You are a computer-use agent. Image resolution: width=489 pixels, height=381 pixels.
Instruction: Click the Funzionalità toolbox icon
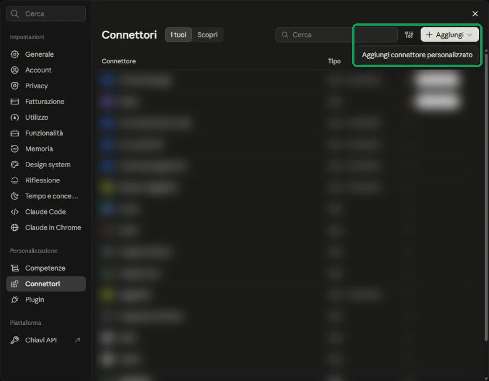[x=15, y=133]
